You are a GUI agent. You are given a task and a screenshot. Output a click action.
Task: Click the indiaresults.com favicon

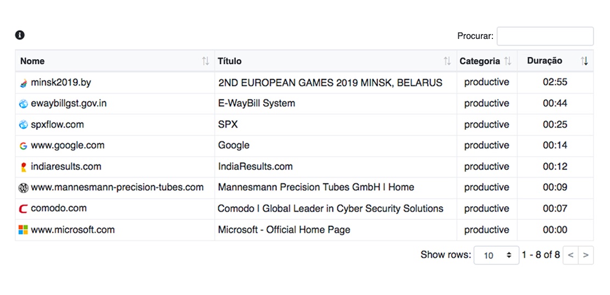point(23,167)
